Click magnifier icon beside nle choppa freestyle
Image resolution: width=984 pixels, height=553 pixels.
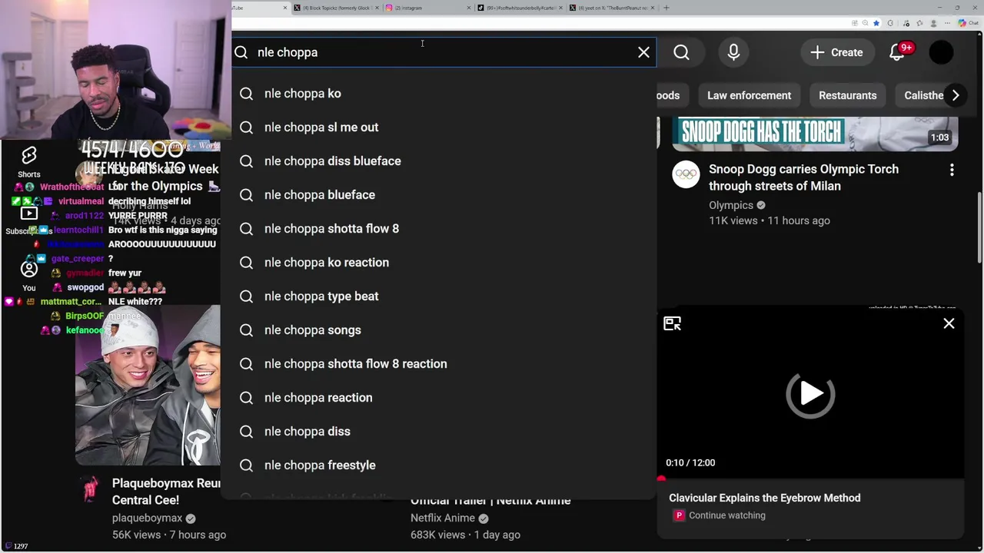[x=246, y=465]
